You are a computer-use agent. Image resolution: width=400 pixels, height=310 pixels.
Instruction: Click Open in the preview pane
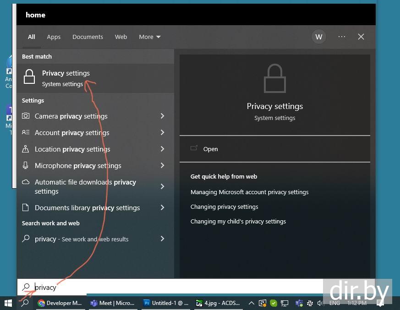210,149
